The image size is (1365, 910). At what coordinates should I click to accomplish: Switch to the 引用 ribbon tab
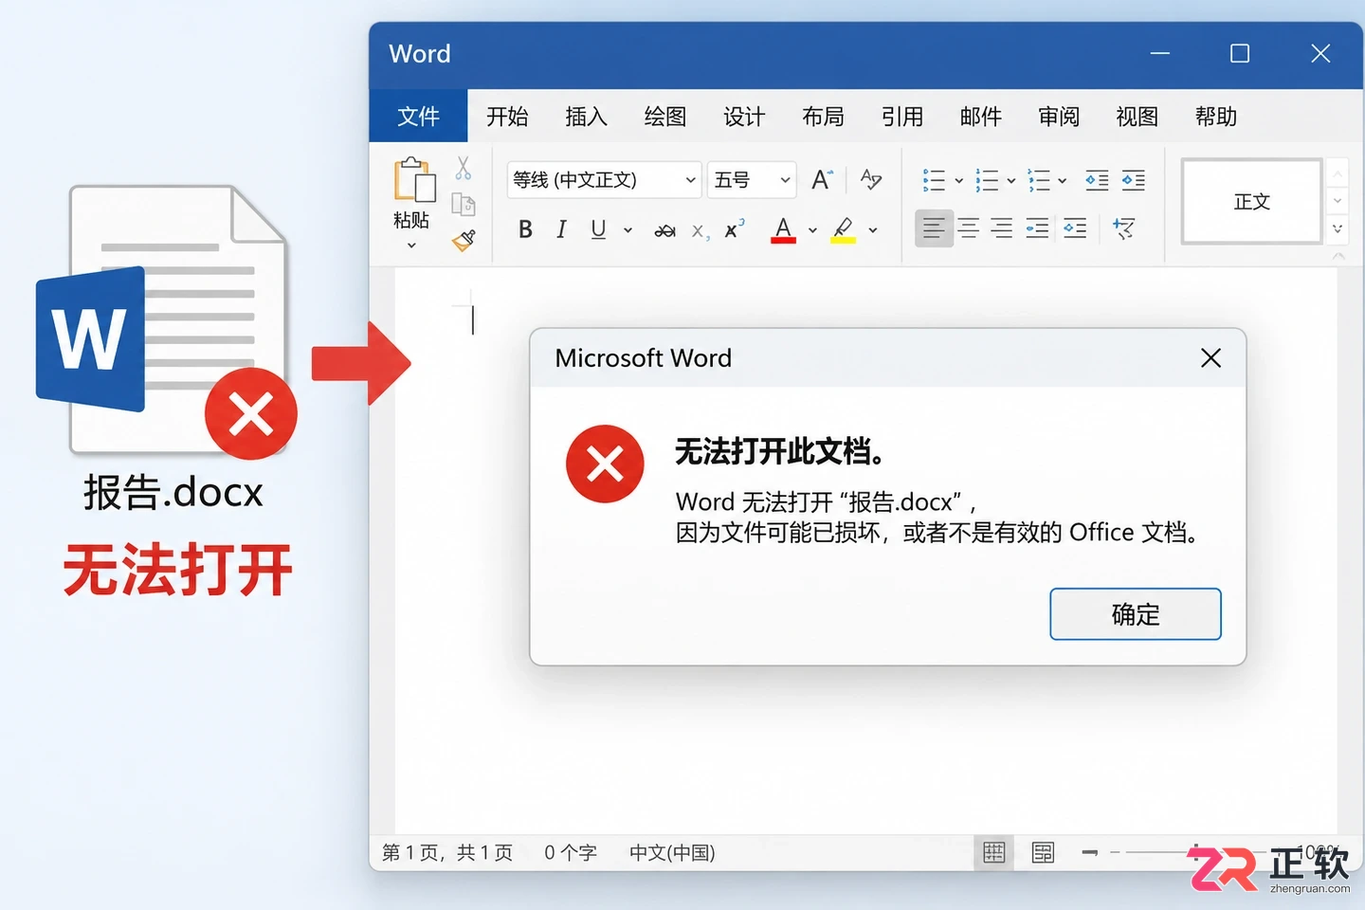tap(901, 116)
